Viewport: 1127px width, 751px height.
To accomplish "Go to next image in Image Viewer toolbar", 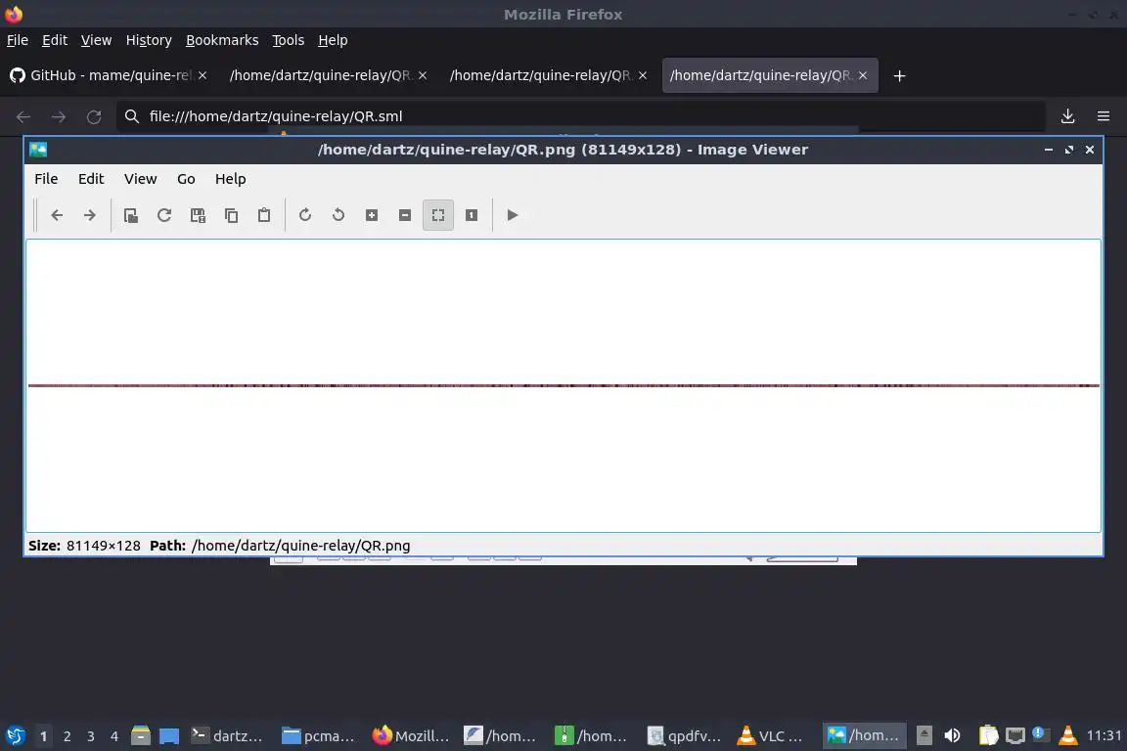I will [90, 215].
